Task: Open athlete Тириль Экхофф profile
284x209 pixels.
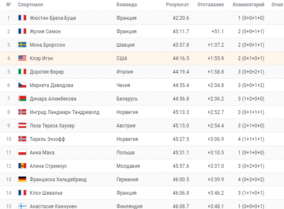Action: [47, 139]
